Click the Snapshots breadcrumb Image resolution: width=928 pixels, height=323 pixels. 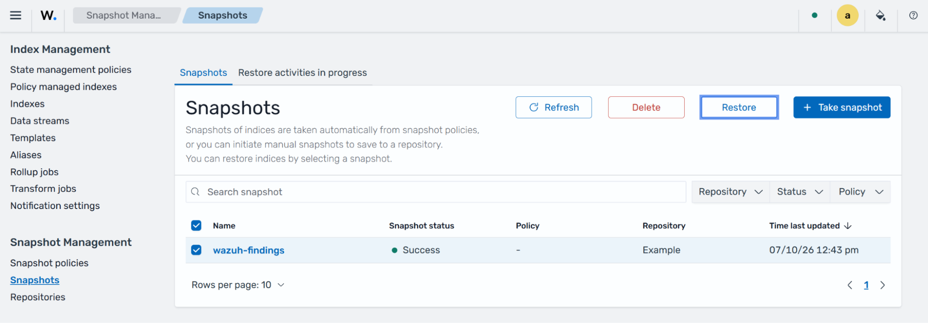coord(223,15)
